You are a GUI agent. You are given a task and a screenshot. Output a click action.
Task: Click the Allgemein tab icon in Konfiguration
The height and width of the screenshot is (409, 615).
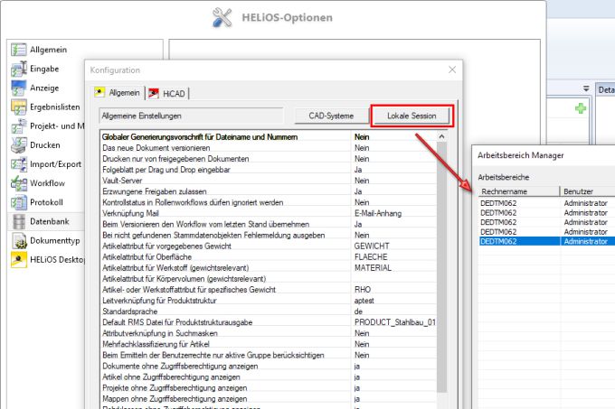click(99, 92)
